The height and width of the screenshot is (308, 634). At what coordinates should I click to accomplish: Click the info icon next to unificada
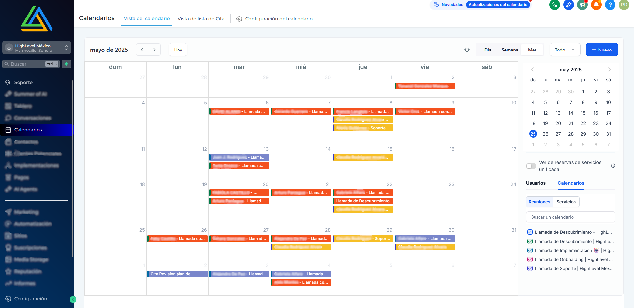point(613,166)
